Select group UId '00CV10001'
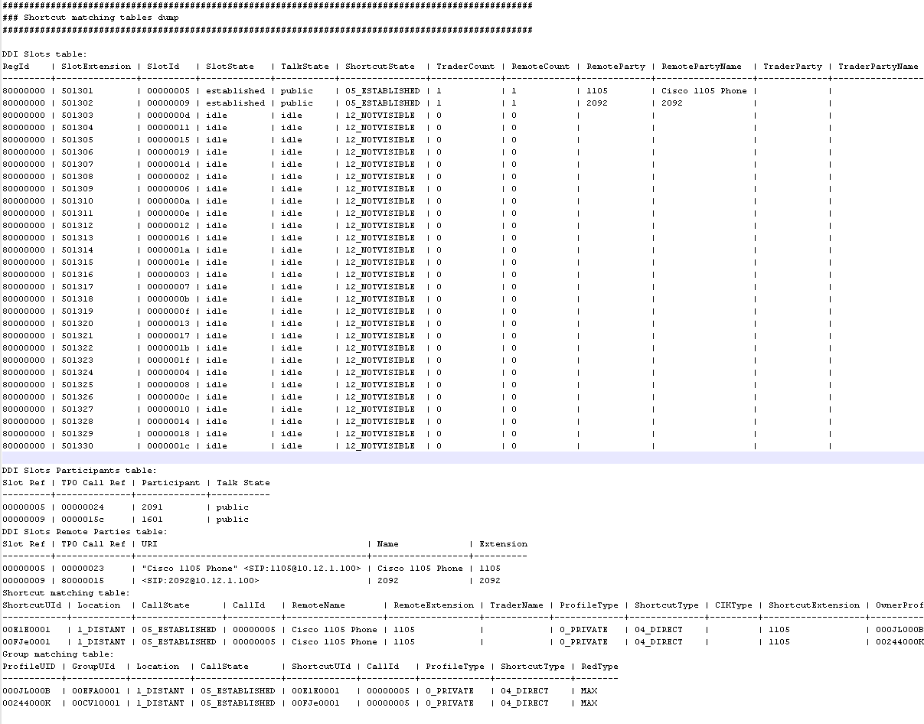 [96, 703]
